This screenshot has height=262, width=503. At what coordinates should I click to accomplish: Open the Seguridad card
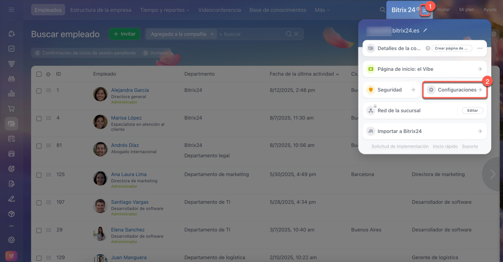coord(391,90)
